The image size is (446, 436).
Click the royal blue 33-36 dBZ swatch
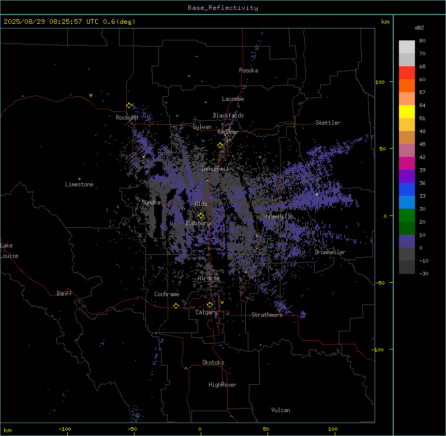pyautogui.click(x=407, y=189)
